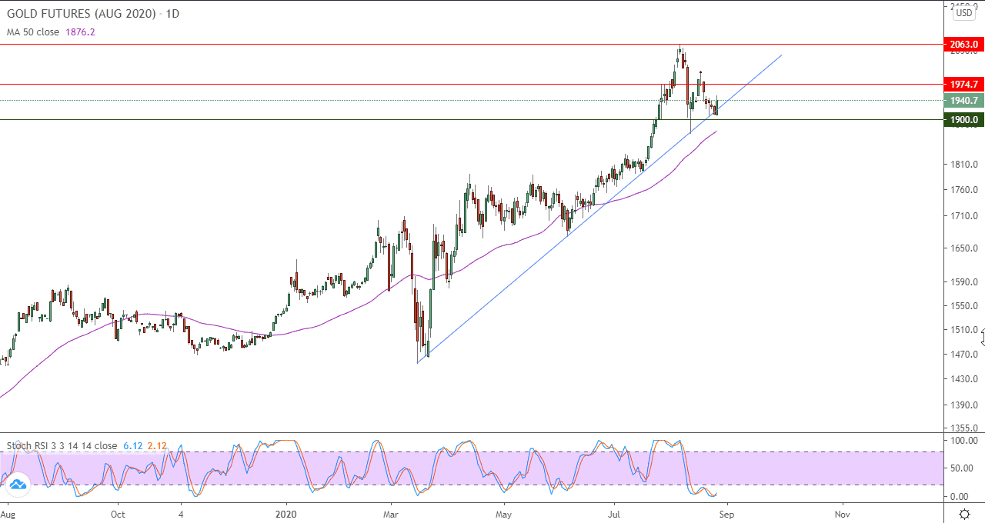Click the 1876.2 moving average value
The width and height of the screenshot is (985, 523).
[81, 32]
